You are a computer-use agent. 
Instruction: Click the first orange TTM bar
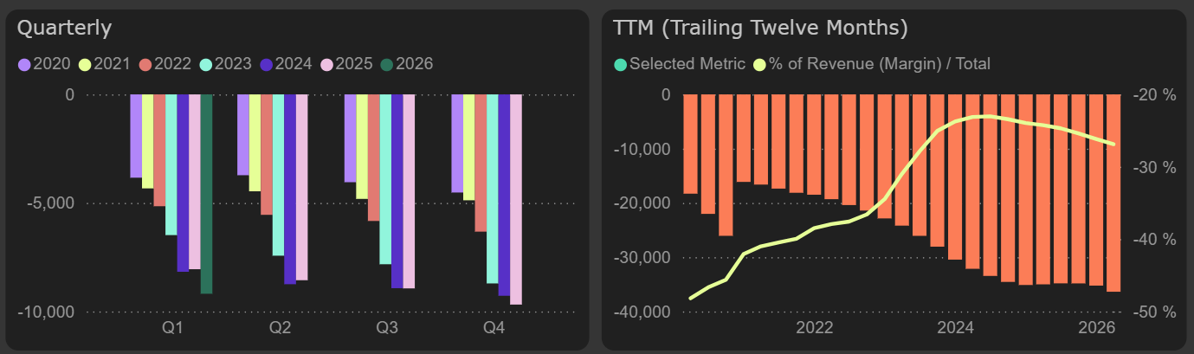690,144
